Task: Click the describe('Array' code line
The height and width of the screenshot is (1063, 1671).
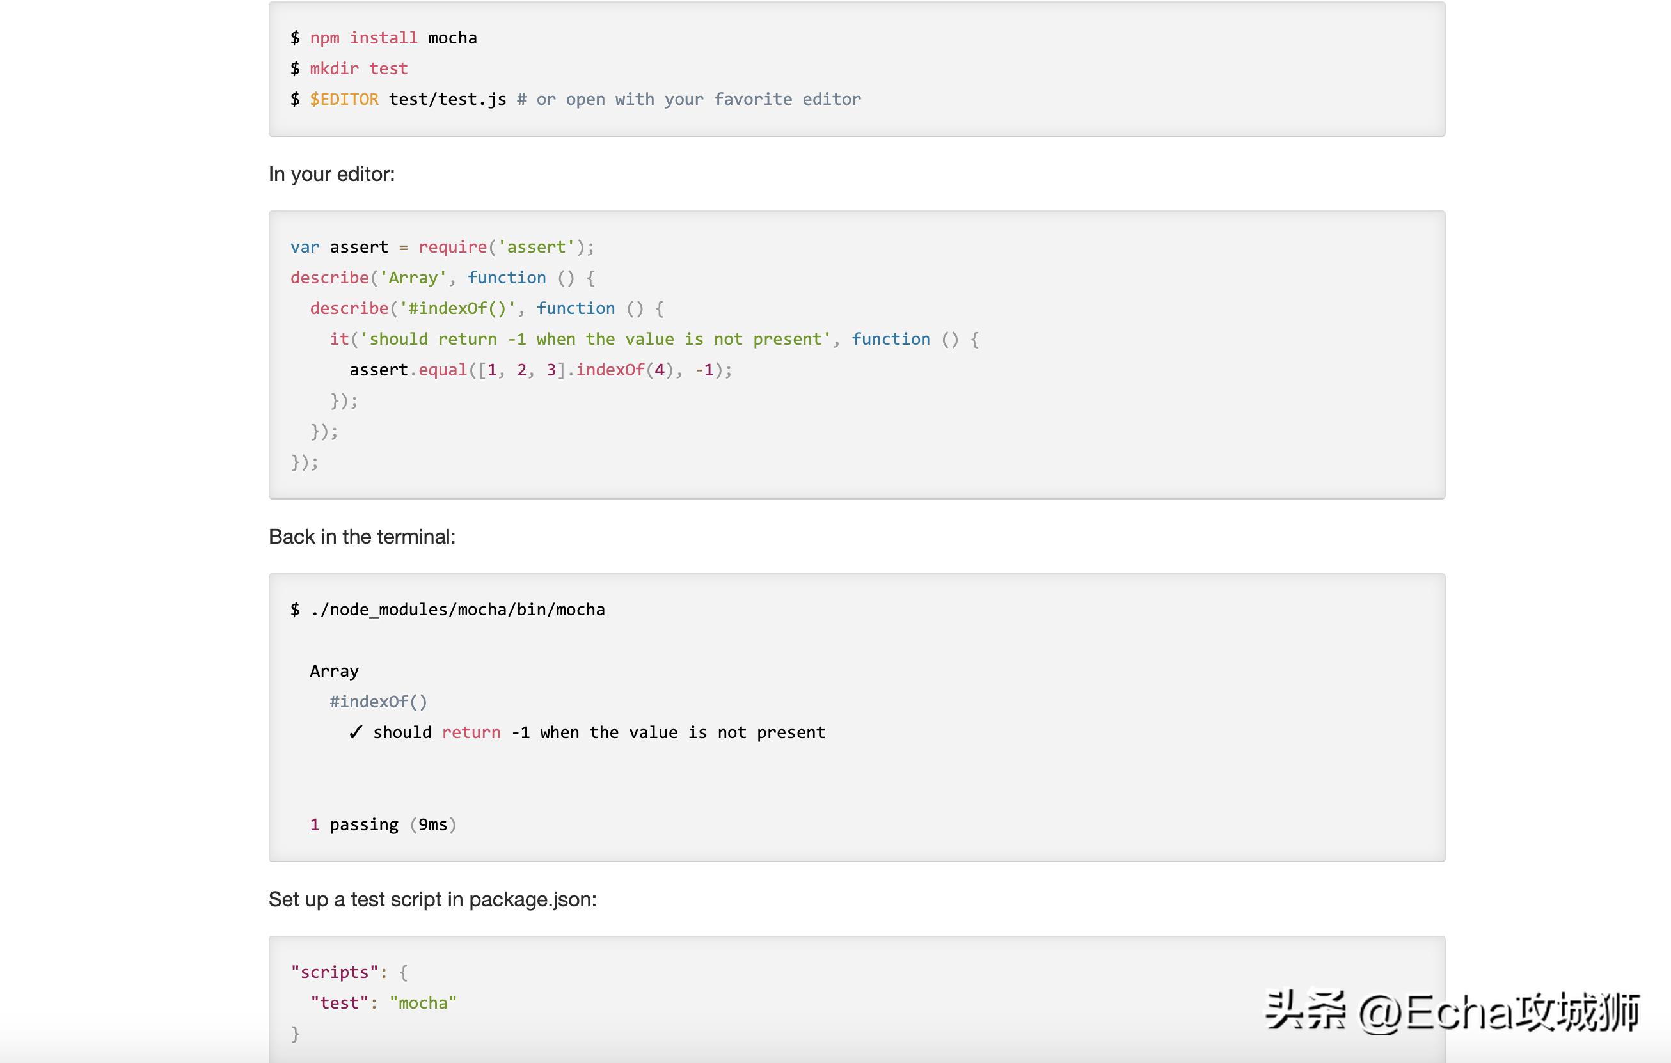Action: pos(442,278)
